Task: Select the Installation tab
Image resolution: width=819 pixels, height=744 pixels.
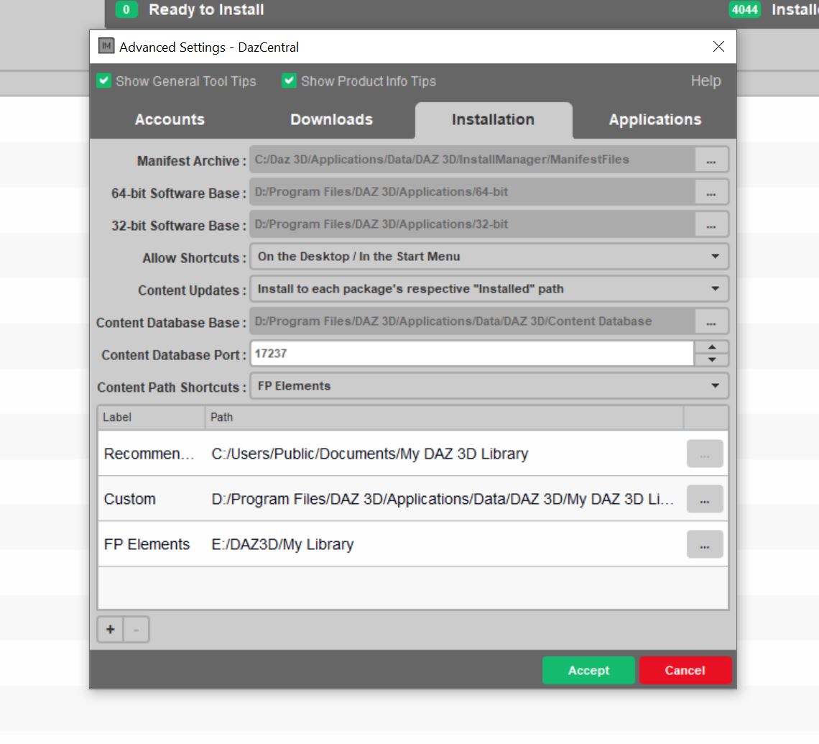Action: coord(493,119)
